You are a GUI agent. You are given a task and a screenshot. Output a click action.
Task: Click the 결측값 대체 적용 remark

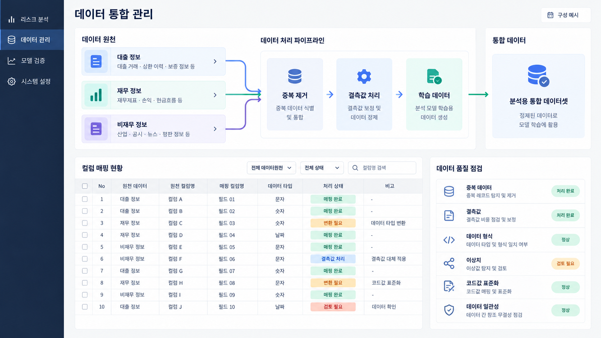(389, 259)
